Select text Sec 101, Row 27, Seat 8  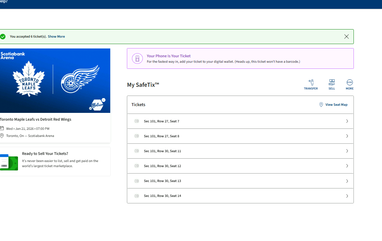(x=161, y=136)
